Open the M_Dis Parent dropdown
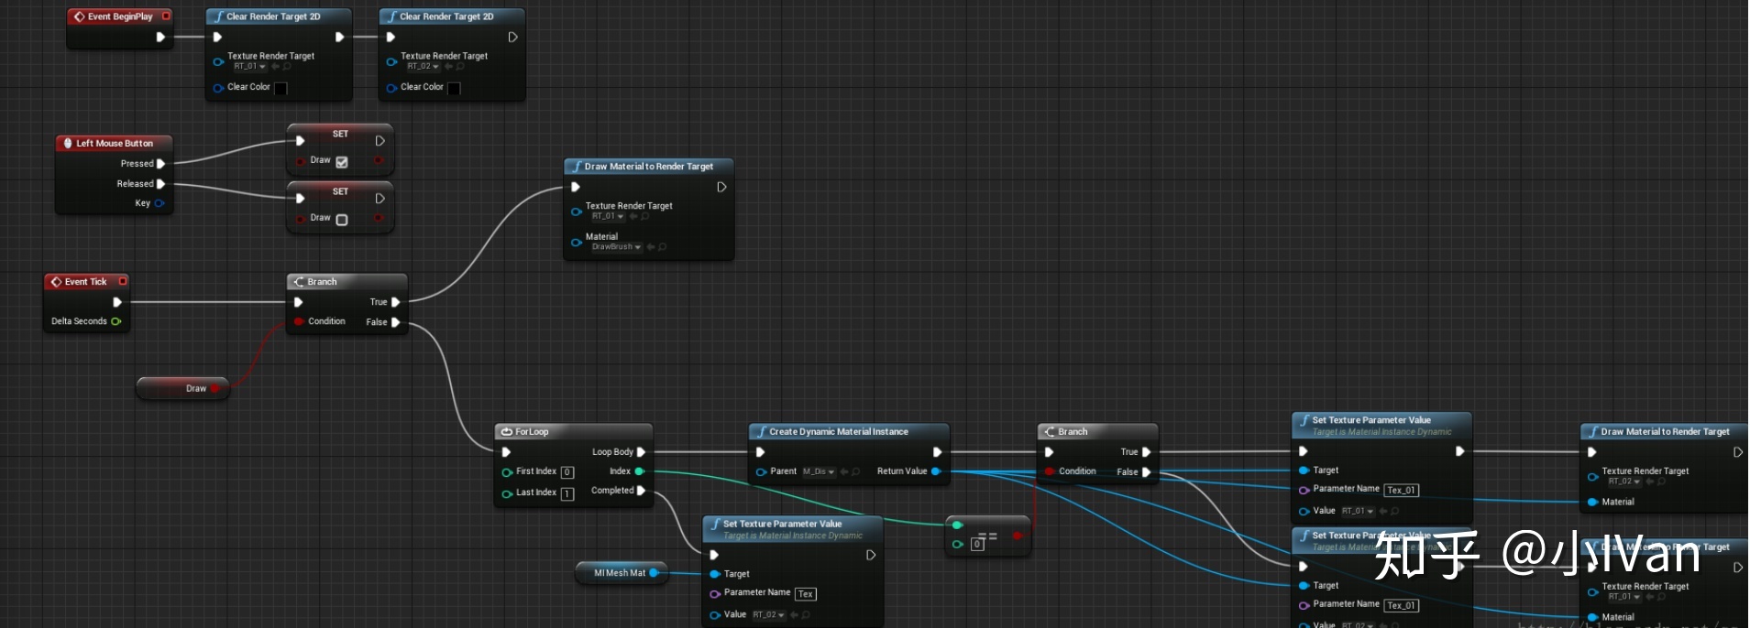This screenshot has width=1750, height=628. [x=819, y=472]
